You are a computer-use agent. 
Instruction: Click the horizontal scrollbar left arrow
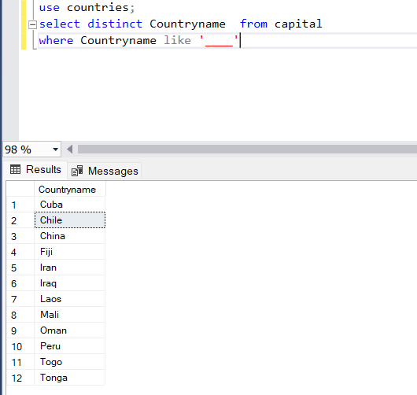click(70, 150)
